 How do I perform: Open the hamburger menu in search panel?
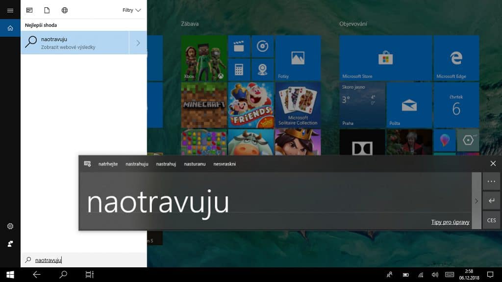pos(10,10)
